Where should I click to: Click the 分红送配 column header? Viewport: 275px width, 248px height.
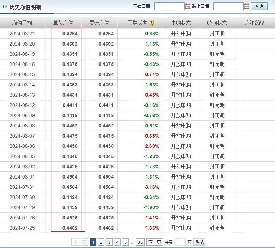tap(254, 23)
